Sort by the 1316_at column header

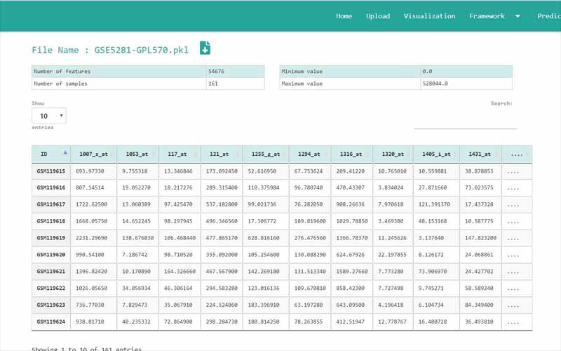point(351,154)
